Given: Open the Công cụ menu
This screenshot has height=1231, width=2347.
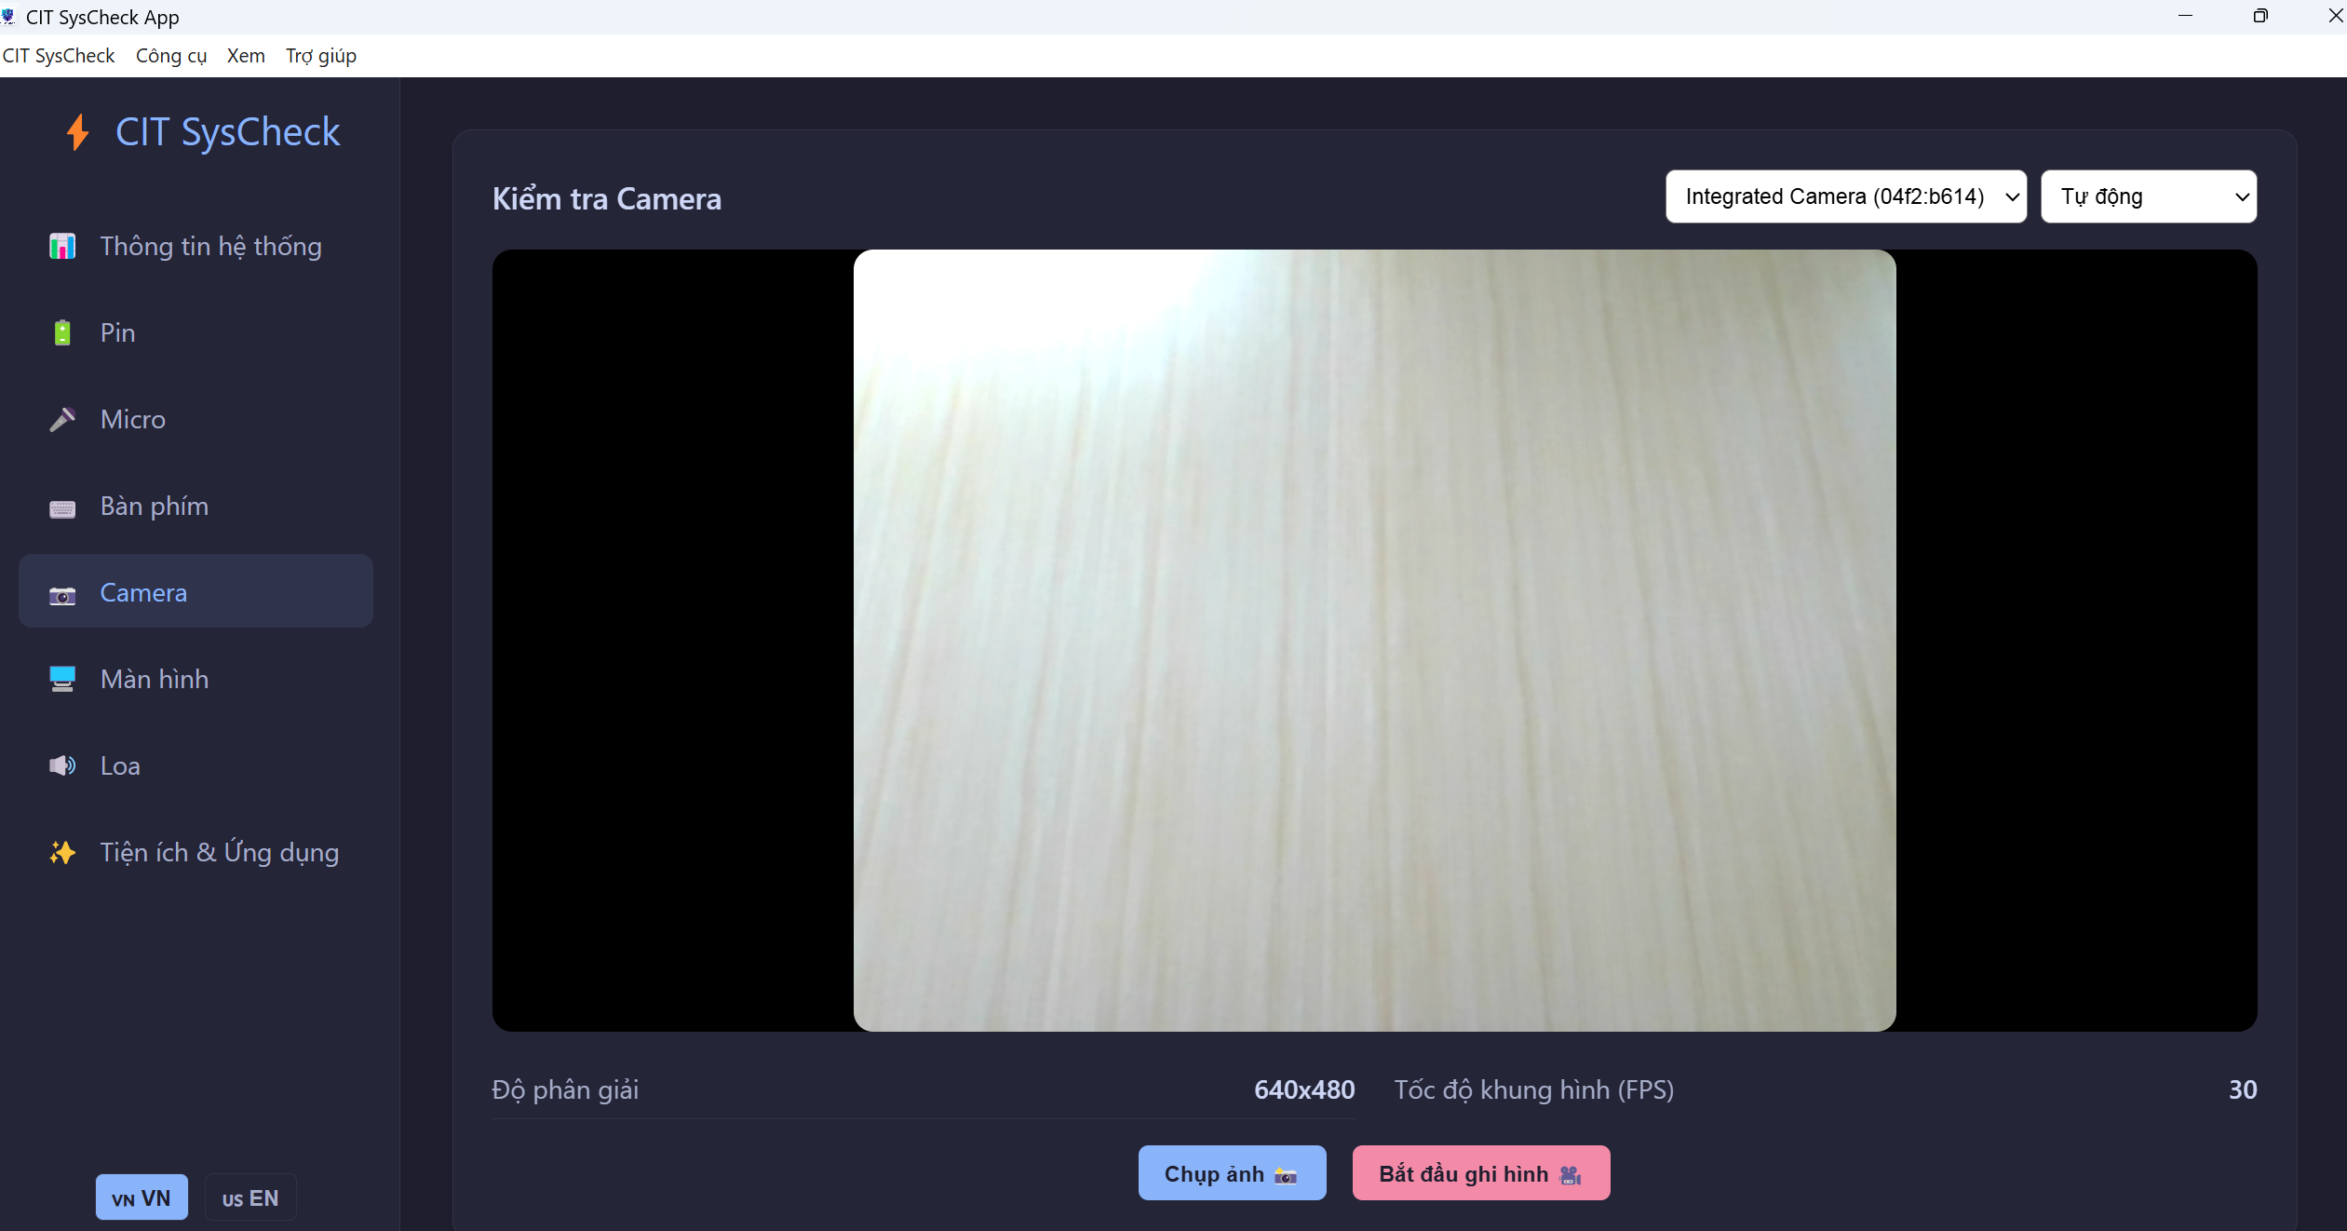Looking at the screenshot, I should [171, 55].
